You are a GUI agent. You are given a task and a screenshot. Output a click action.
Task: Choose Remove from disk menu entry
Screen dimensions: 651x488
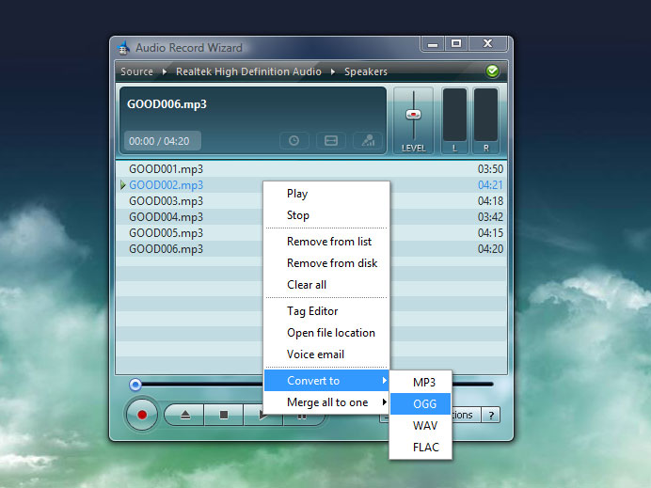point(331,263)
